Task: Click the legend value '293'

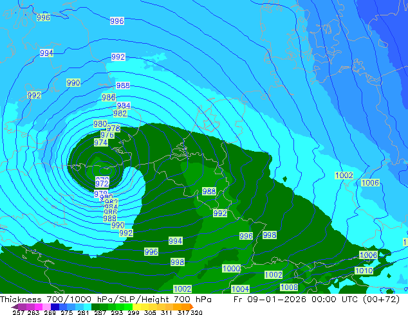Action: [116, 312]
